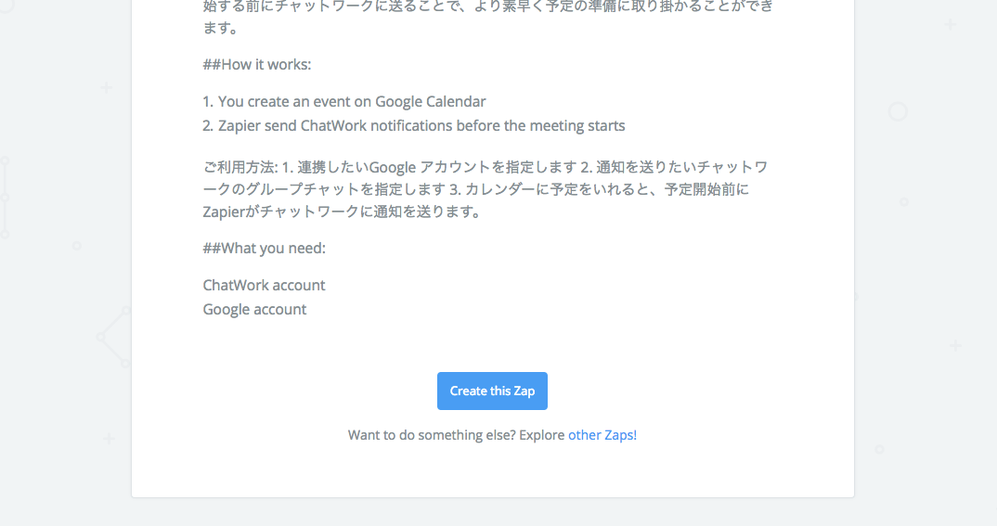This screenshot has width=997, height=526.
Task: Click the ChatWork notifications step line
Action: click(x=414, y=125)
